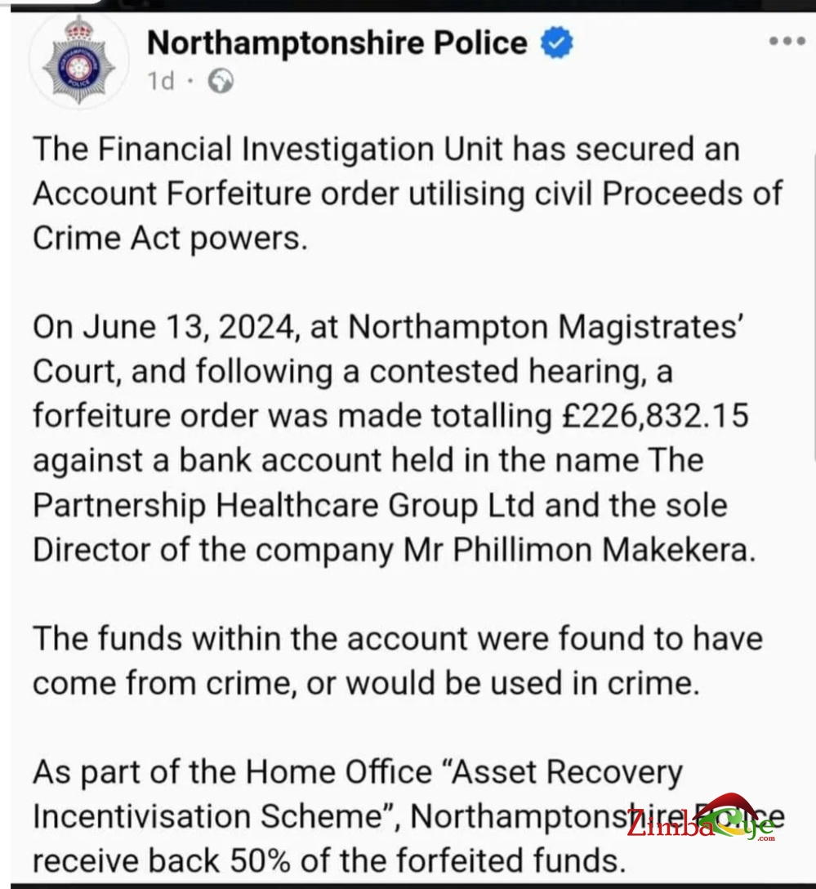Click the ZimEye watermark logo

tap(704, 821)
